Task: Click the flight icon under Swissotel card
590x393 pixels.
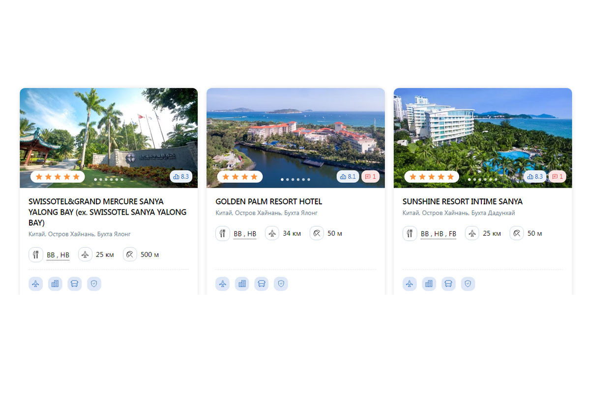Action: point(35,284)
